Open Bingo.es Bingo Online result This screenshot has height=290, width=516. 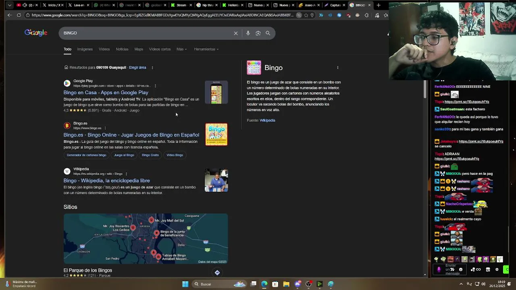point(131,135)
